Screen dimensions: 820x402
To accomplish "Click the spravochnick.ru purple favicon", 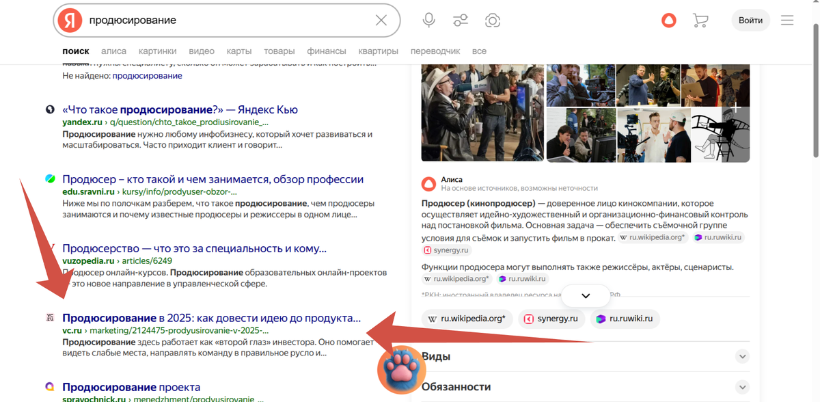I will [x=50, y=387].
